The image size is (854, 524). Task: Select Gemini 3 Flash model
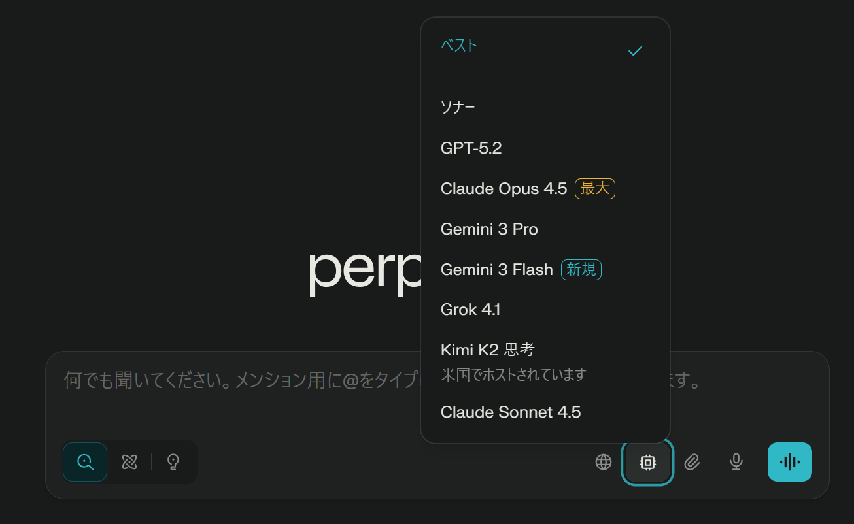497,269
